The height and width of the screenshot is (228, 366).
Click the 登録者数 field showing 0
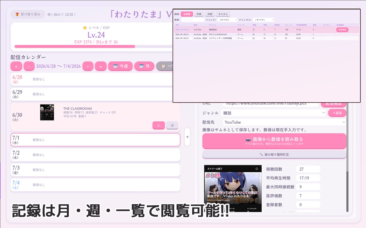click(x=308, y=205)
